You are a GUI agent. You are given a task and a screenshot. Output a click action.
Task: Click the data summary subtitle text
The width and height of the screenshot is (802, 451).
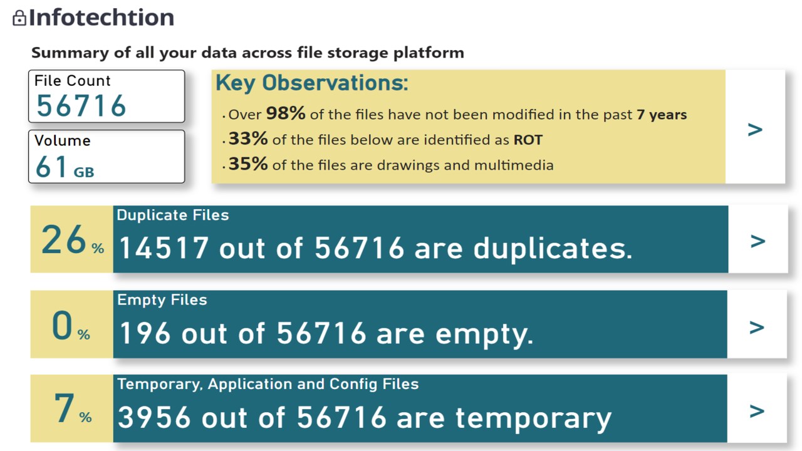[247, 53]
